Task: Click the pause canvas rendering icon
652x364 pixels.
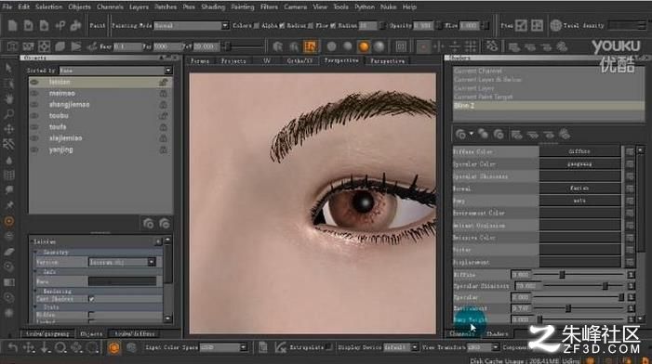Action: tap(401, 46)
